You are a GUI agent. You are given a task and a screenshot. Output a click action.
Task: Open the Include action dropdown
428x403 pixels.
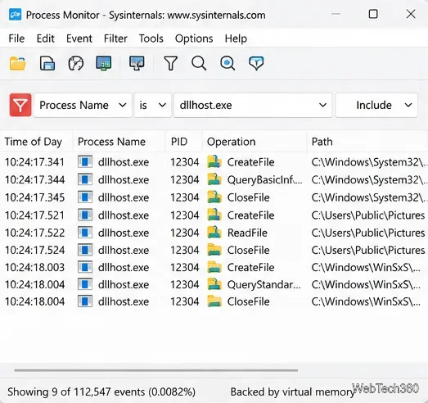tap(376, 105)
